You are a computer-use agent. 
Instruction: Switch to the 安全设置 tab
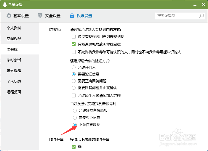tap(49, 16)
